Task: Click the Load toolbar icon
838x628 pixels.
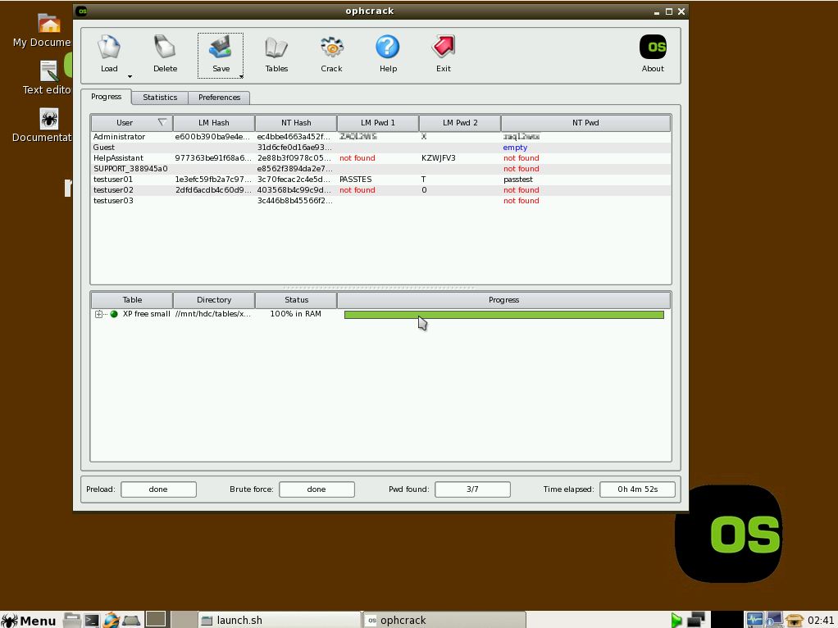Action: coord(109,53)
